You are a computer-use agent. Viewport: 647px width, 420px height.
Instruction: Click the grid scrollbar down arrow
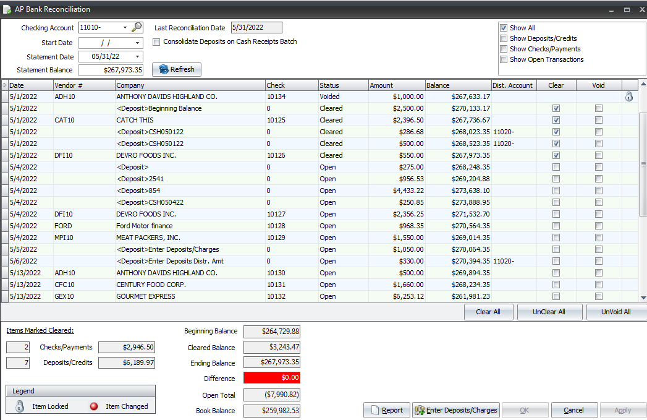(643, 298)
